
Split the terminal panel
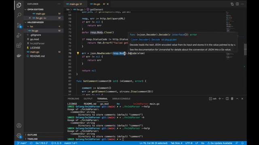pyautogui.click(x=227, y=98)
